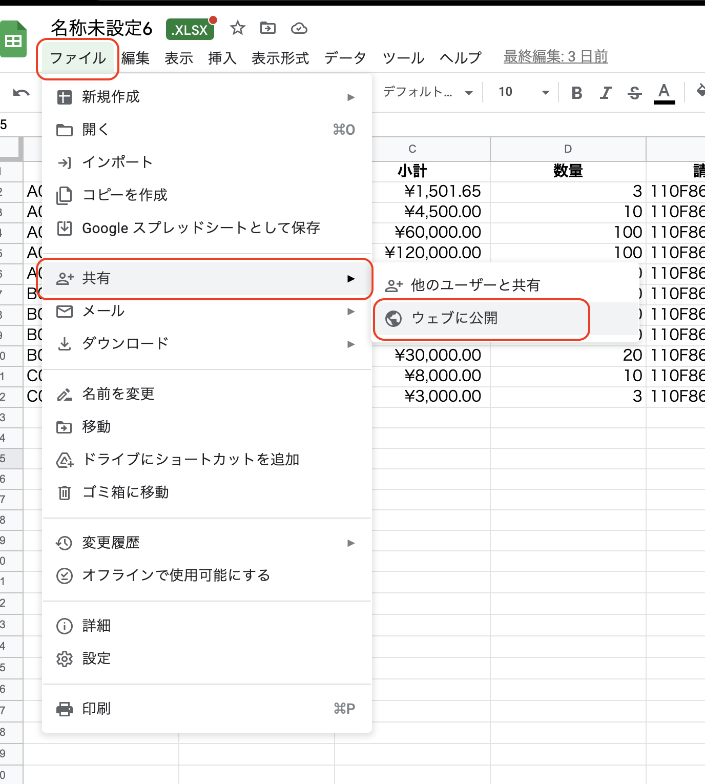
Task: Undo the last action
Action: click(x=20, y=93)
